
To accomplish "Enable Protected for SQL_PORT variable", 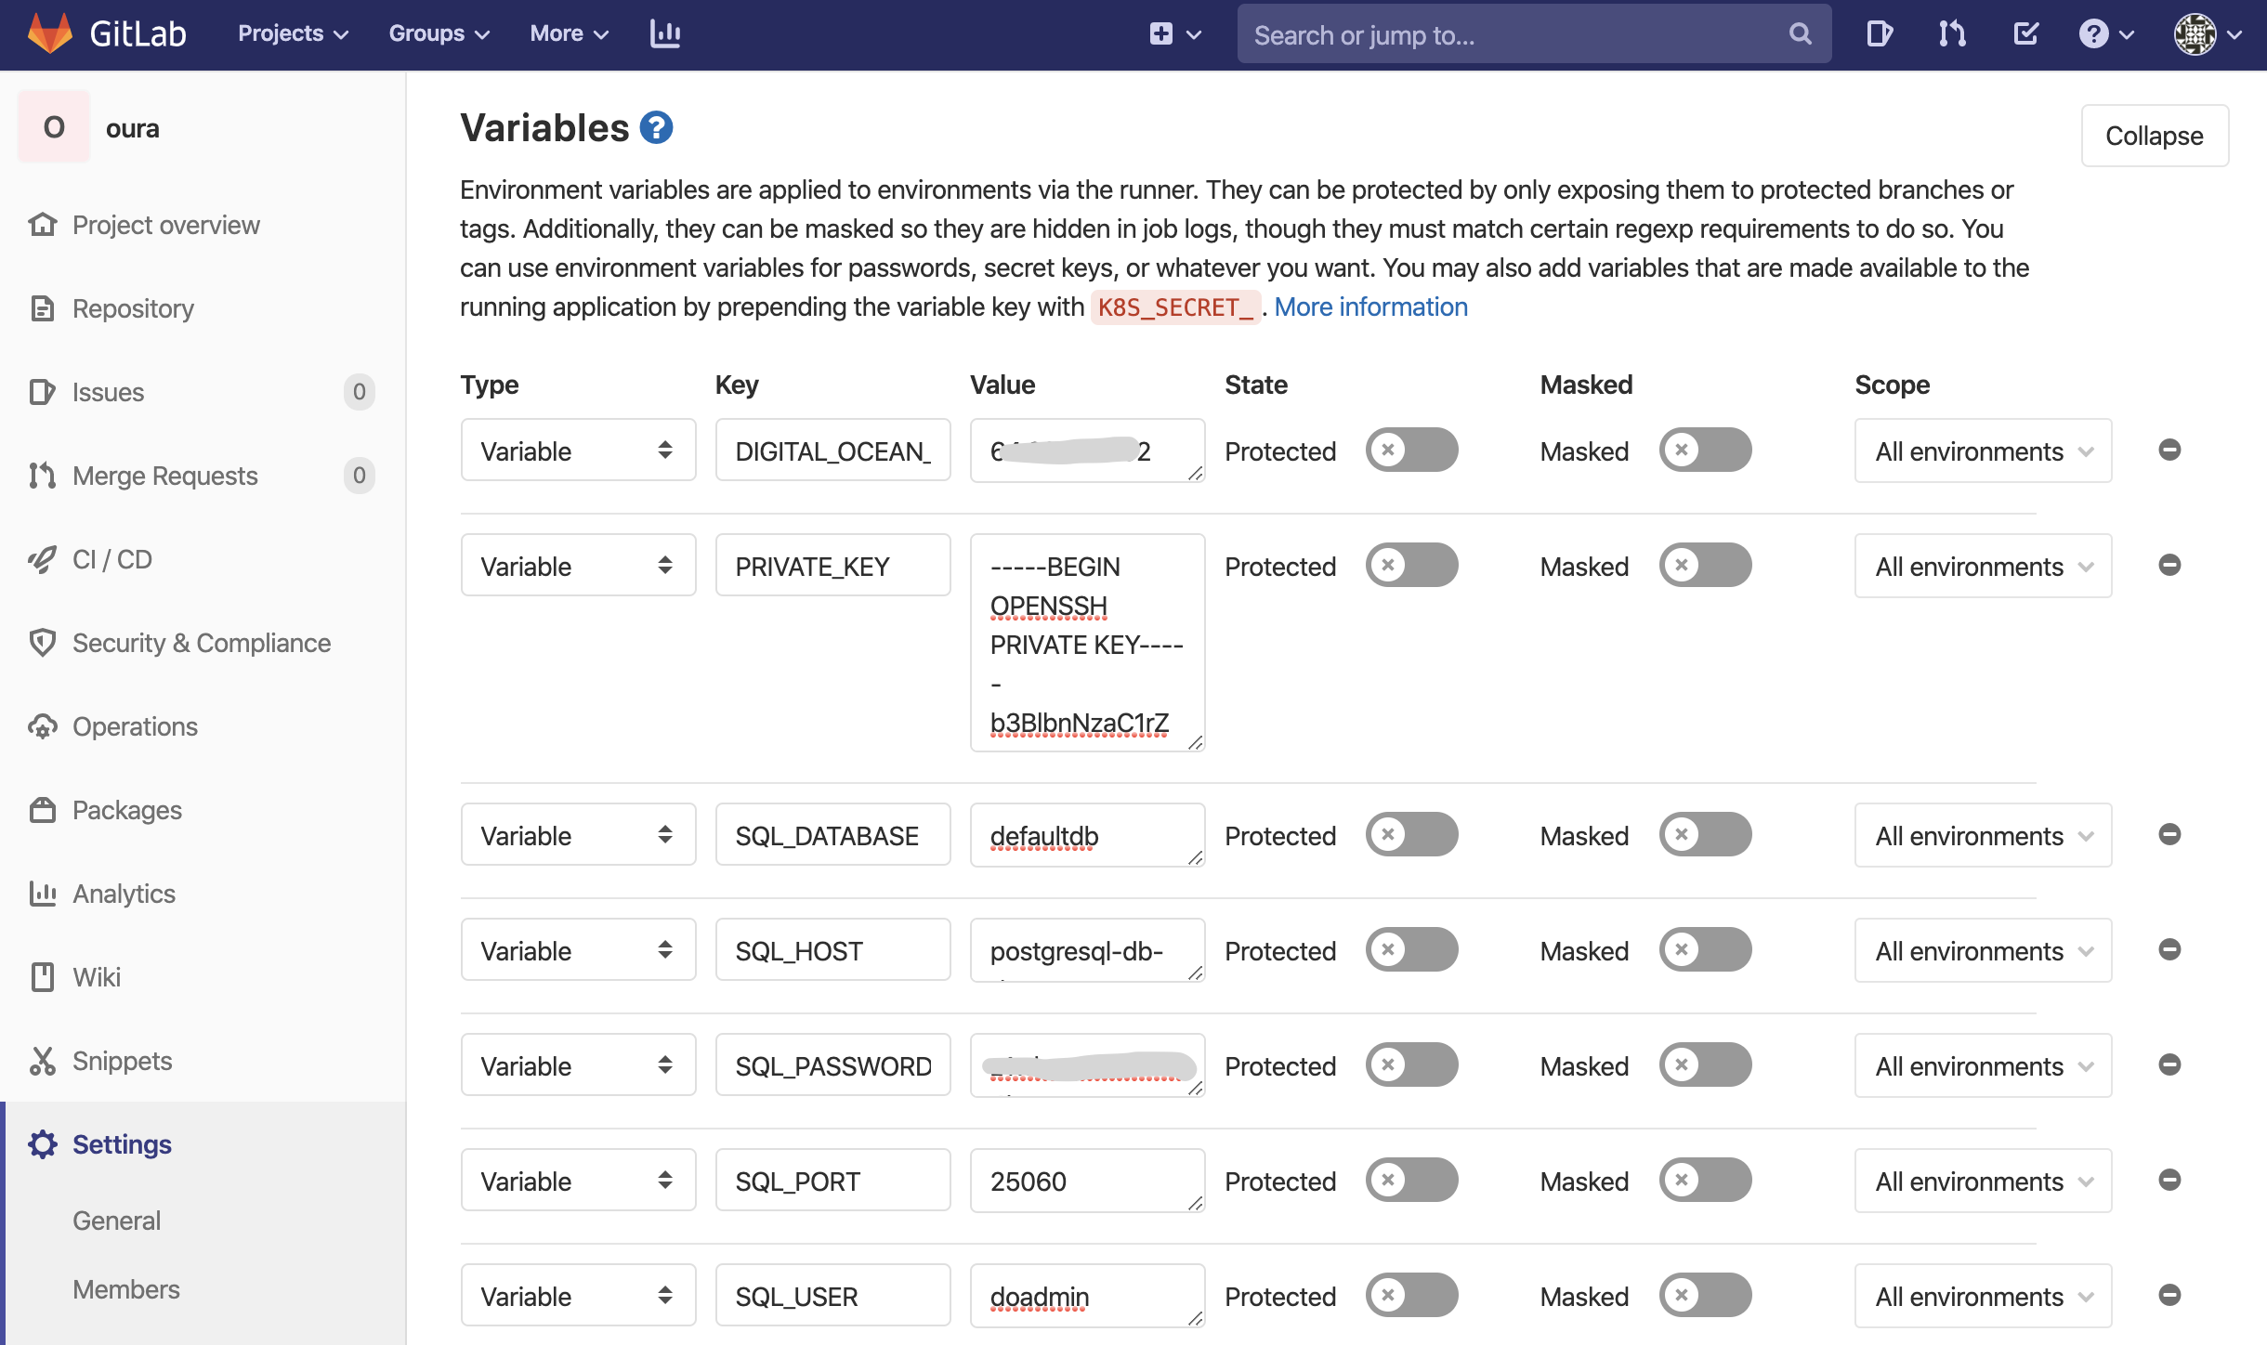I will [1411, 1181].
